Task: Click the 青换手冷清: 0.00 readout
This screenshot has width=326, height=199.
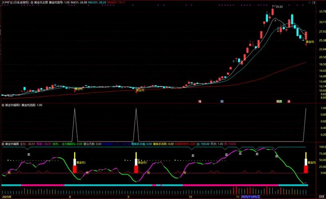Action: point(141,144)
